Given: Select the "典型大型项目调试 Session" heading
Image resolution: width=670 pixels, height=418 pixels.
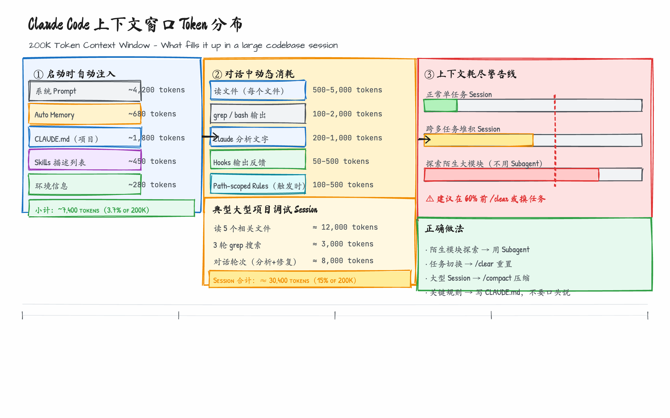Looking at the screenshot, I should (x=265, y=210).
